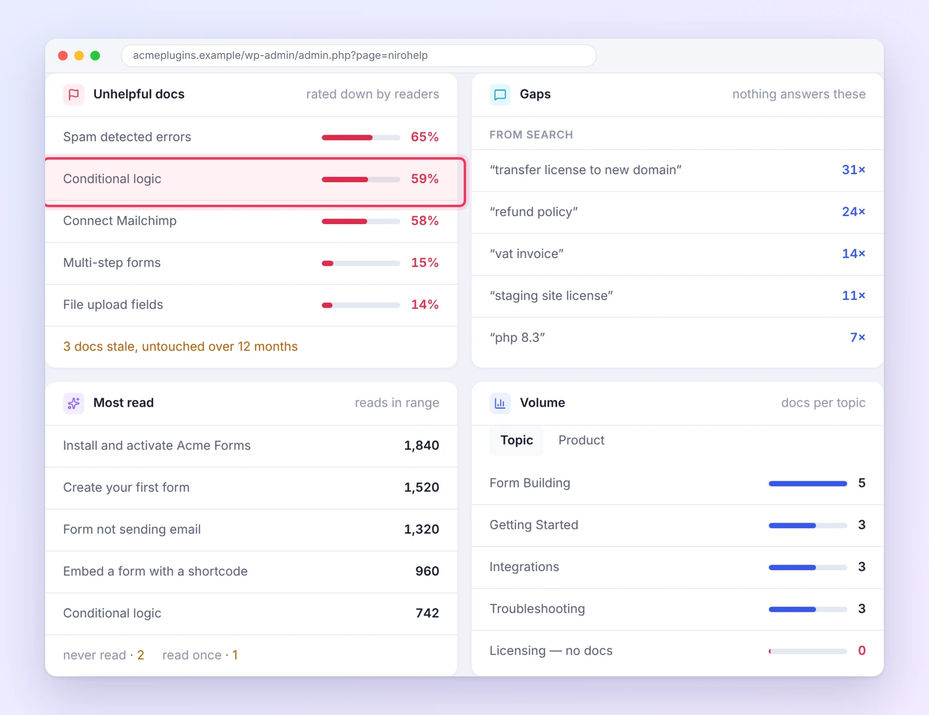Open the "php 8.3" search gap
The width and height of the screenshot is (929, 715).
pos(678,338)
